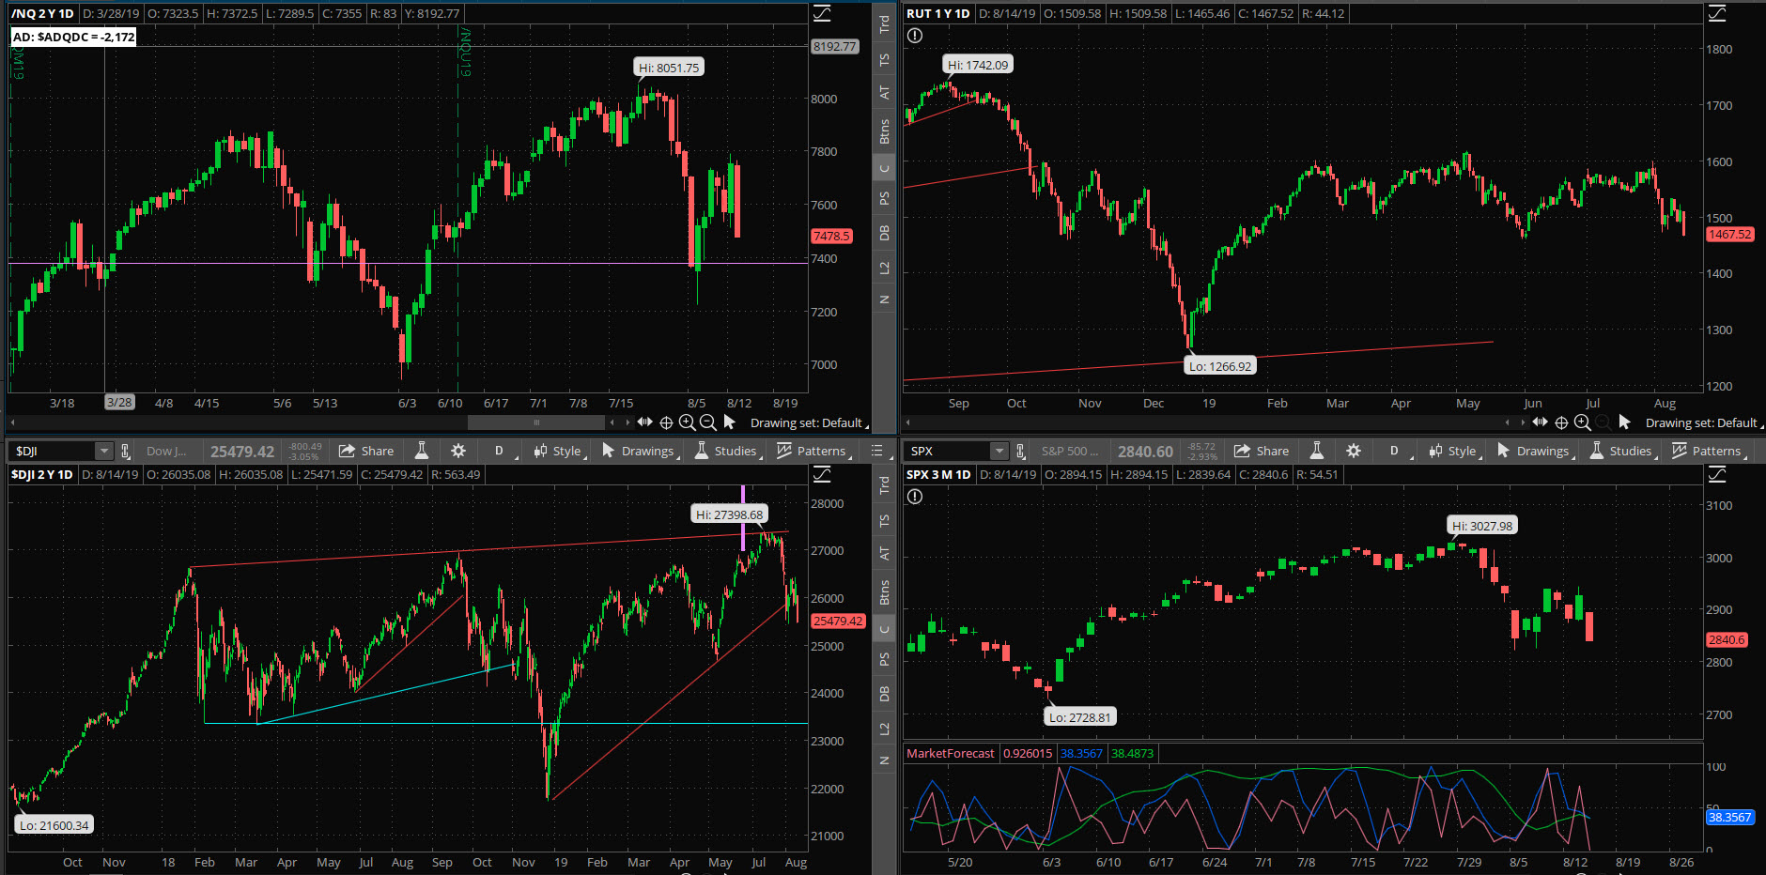Toggle the DB sidebar tab on the /NQ chart

[884, 233]
